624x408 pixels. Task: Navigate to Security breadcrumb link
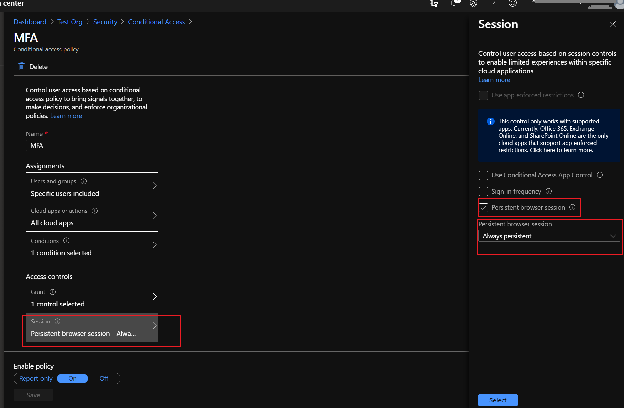pos(105,22)
